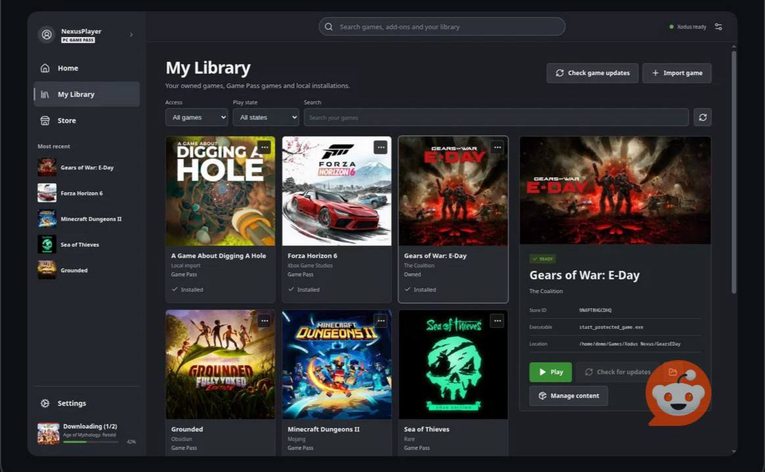
Task: Click the download progress bar for Age of Mythology
Action: pos(91,442)
